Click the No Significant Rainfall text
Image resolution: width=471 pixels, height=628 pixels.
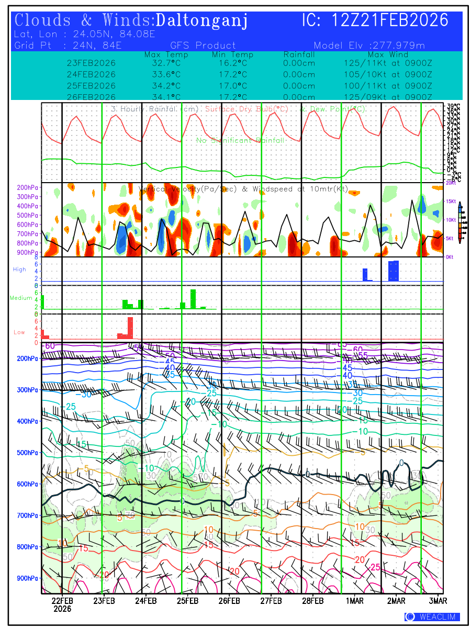[x=240, y=140]
